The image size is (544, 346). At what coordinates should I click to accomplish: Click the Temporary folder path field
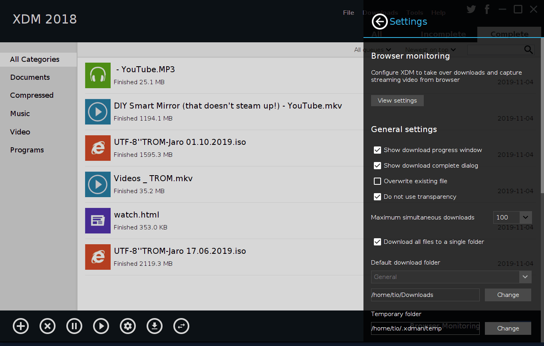click(425, 328)
